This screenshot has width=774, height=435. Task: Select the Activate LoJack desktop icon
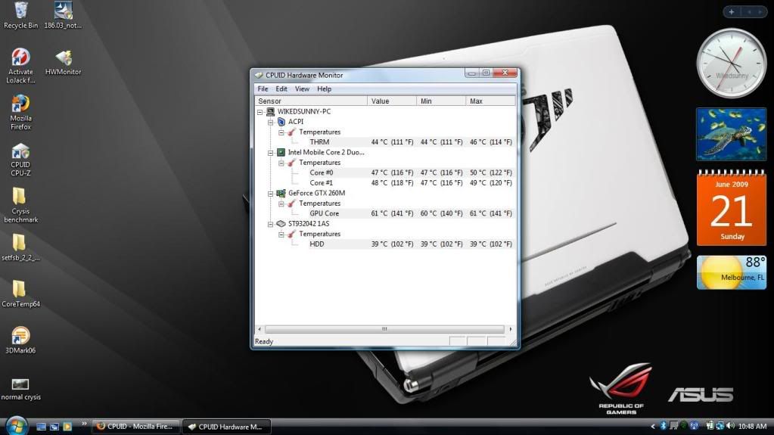(20, 66)
